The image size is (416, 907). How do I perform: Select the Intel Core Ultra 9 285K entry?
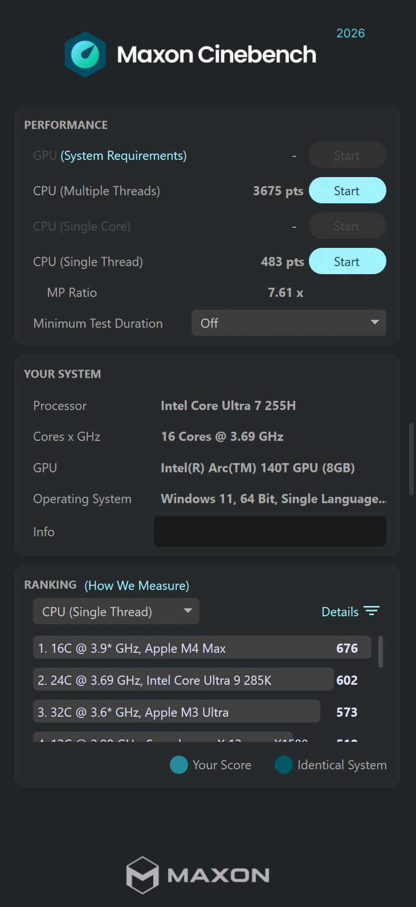click(183, 680)
